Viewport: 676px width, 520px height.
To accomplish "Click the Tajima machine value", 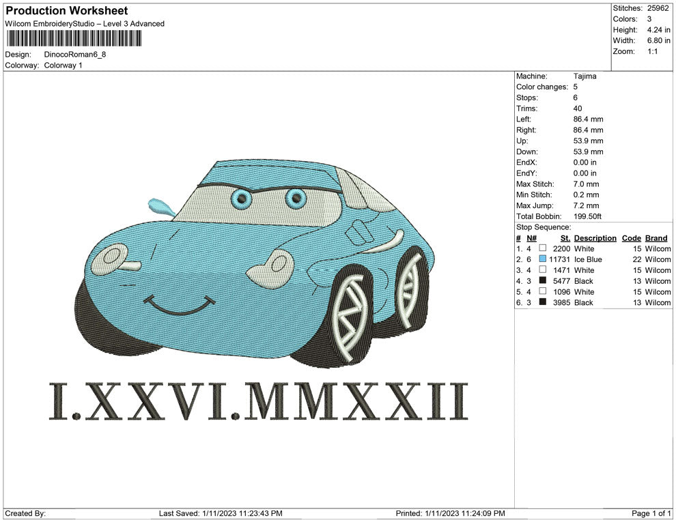I will tap(585, 76).
